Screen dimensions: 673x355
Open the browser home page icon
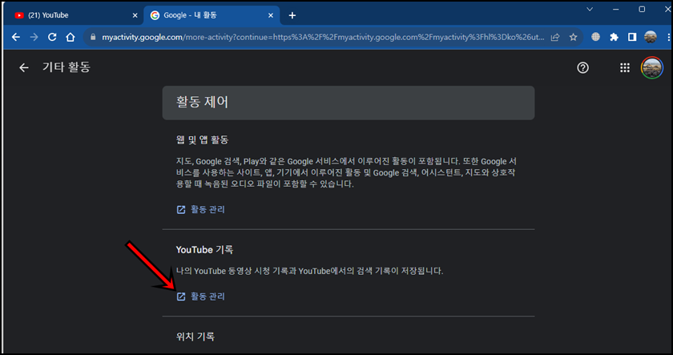pos(71,38)
